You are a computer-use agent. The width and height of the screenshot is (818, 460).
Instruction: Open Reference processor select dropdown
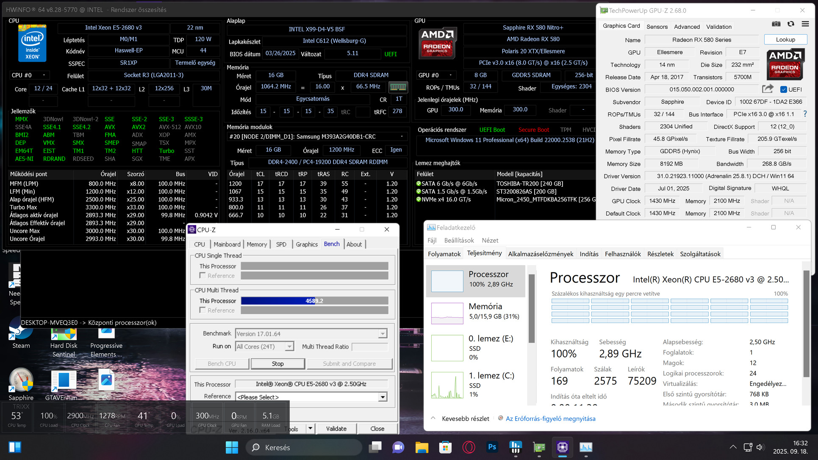(x=383, y=397)
